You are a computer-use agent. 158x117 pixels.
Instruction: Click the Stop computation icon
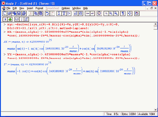pos(99,14)
